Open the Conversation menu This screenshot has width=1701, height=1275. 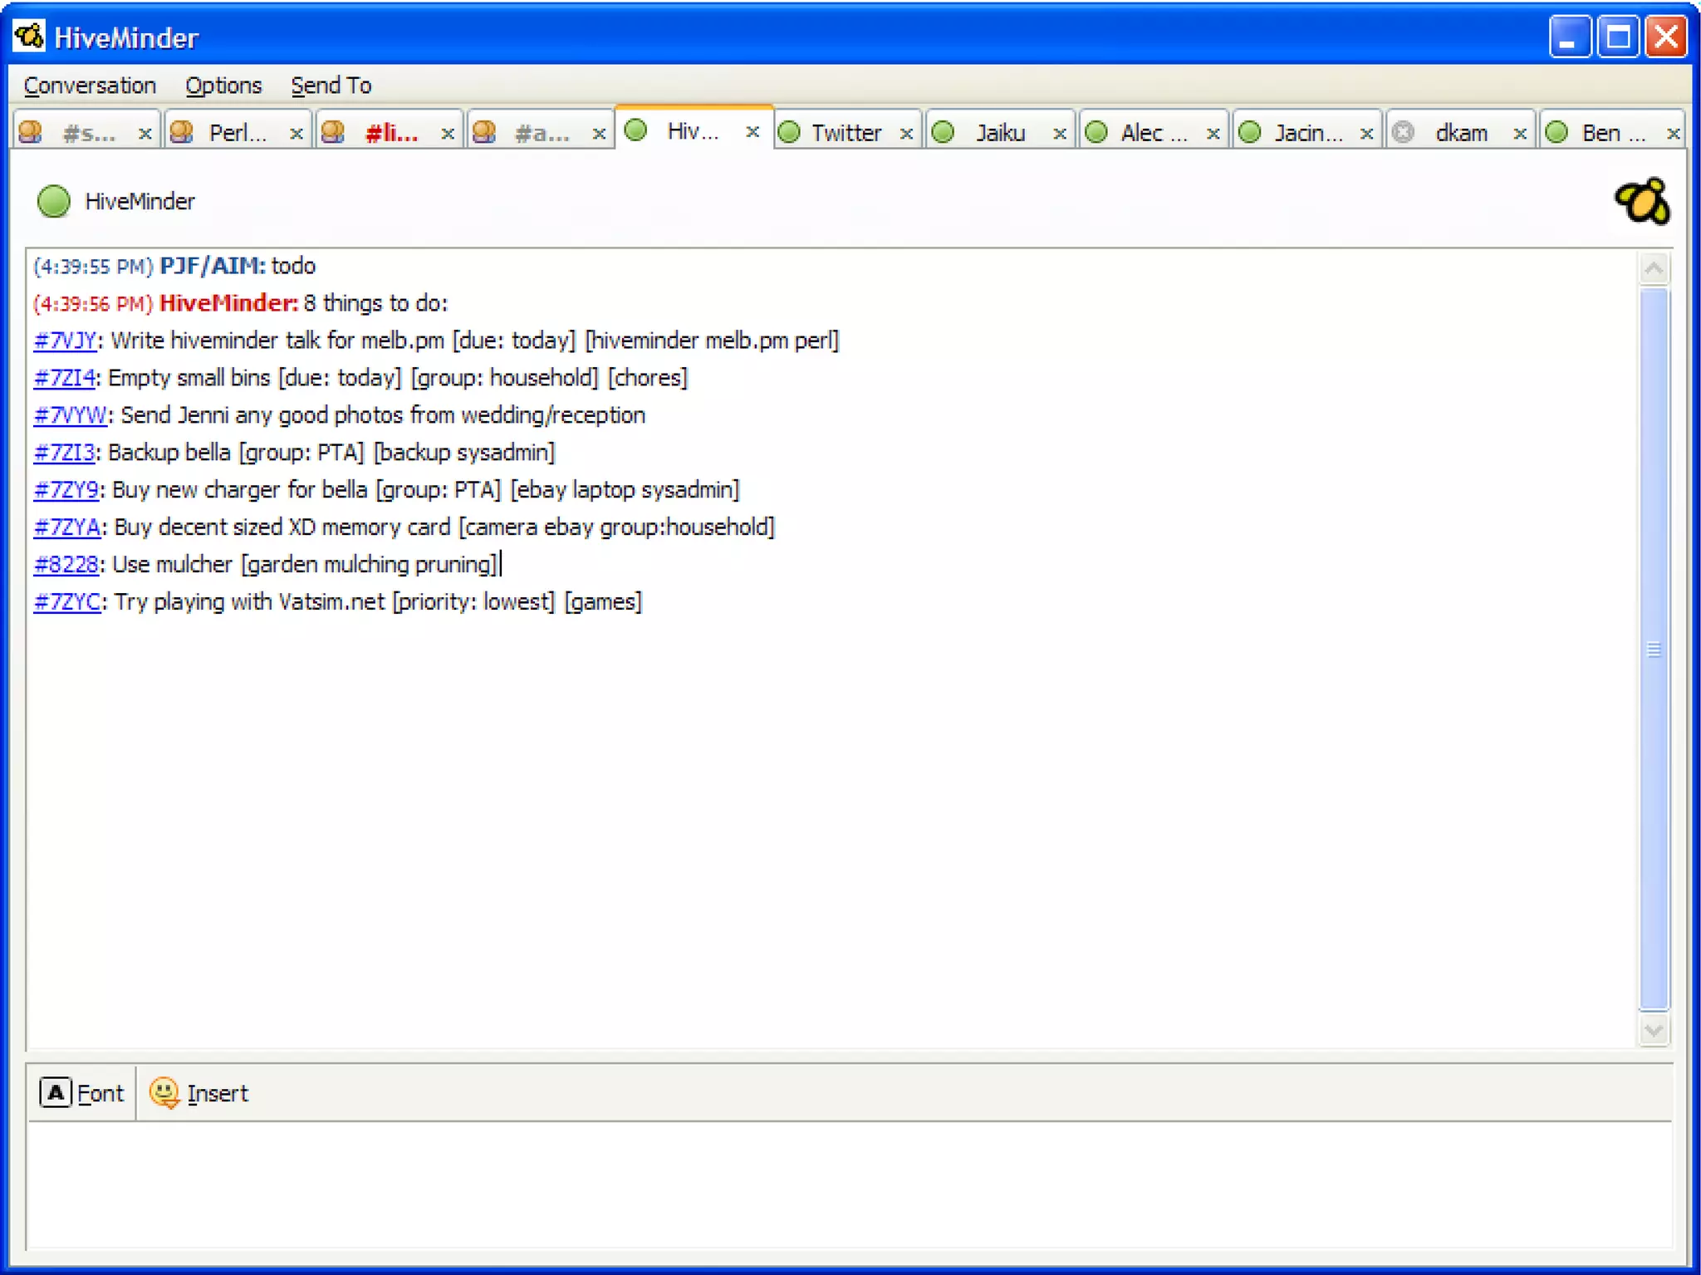(x=90, y=86)
